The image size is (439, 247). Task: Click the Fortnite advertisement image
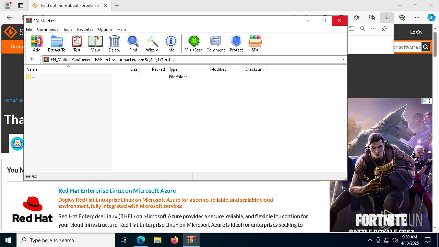point(381,165)
